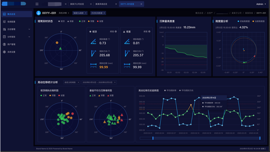Click the clipboard icon beside 分析报告
Viewport: 270px width, 152px height.
[4, 37]
